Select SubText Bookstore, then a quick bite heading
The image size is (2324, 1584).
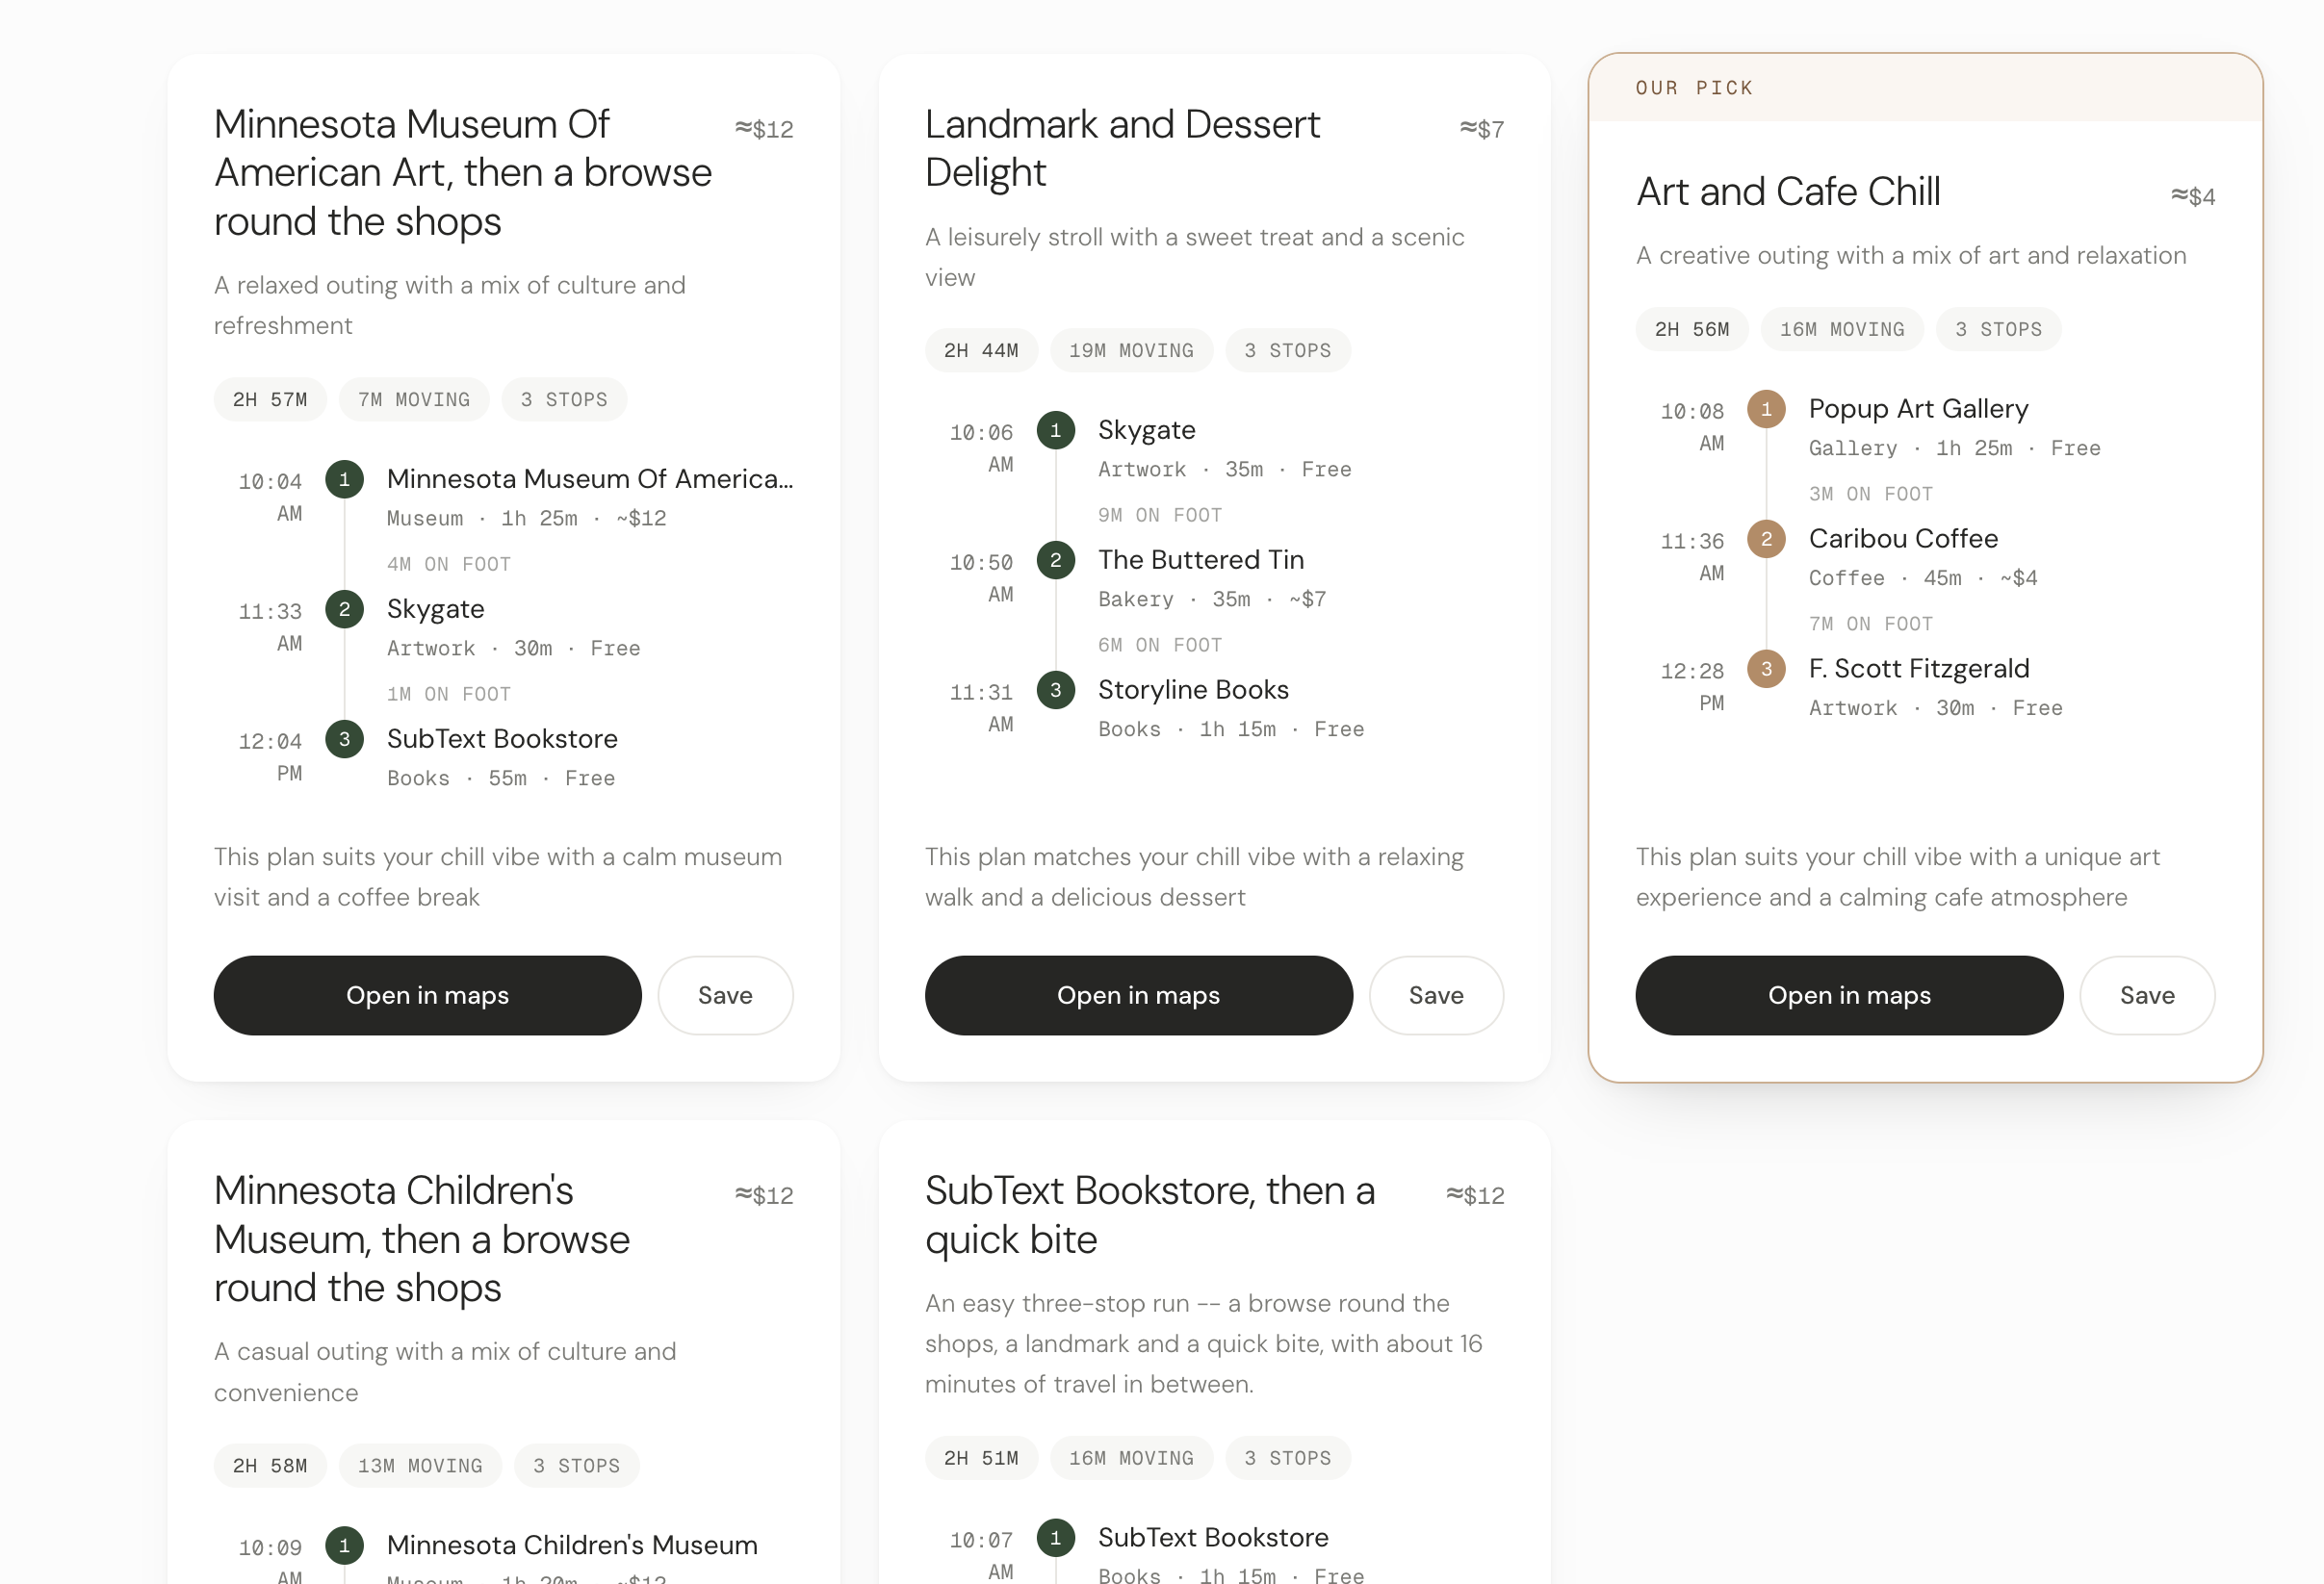tap(1150, 1215)
